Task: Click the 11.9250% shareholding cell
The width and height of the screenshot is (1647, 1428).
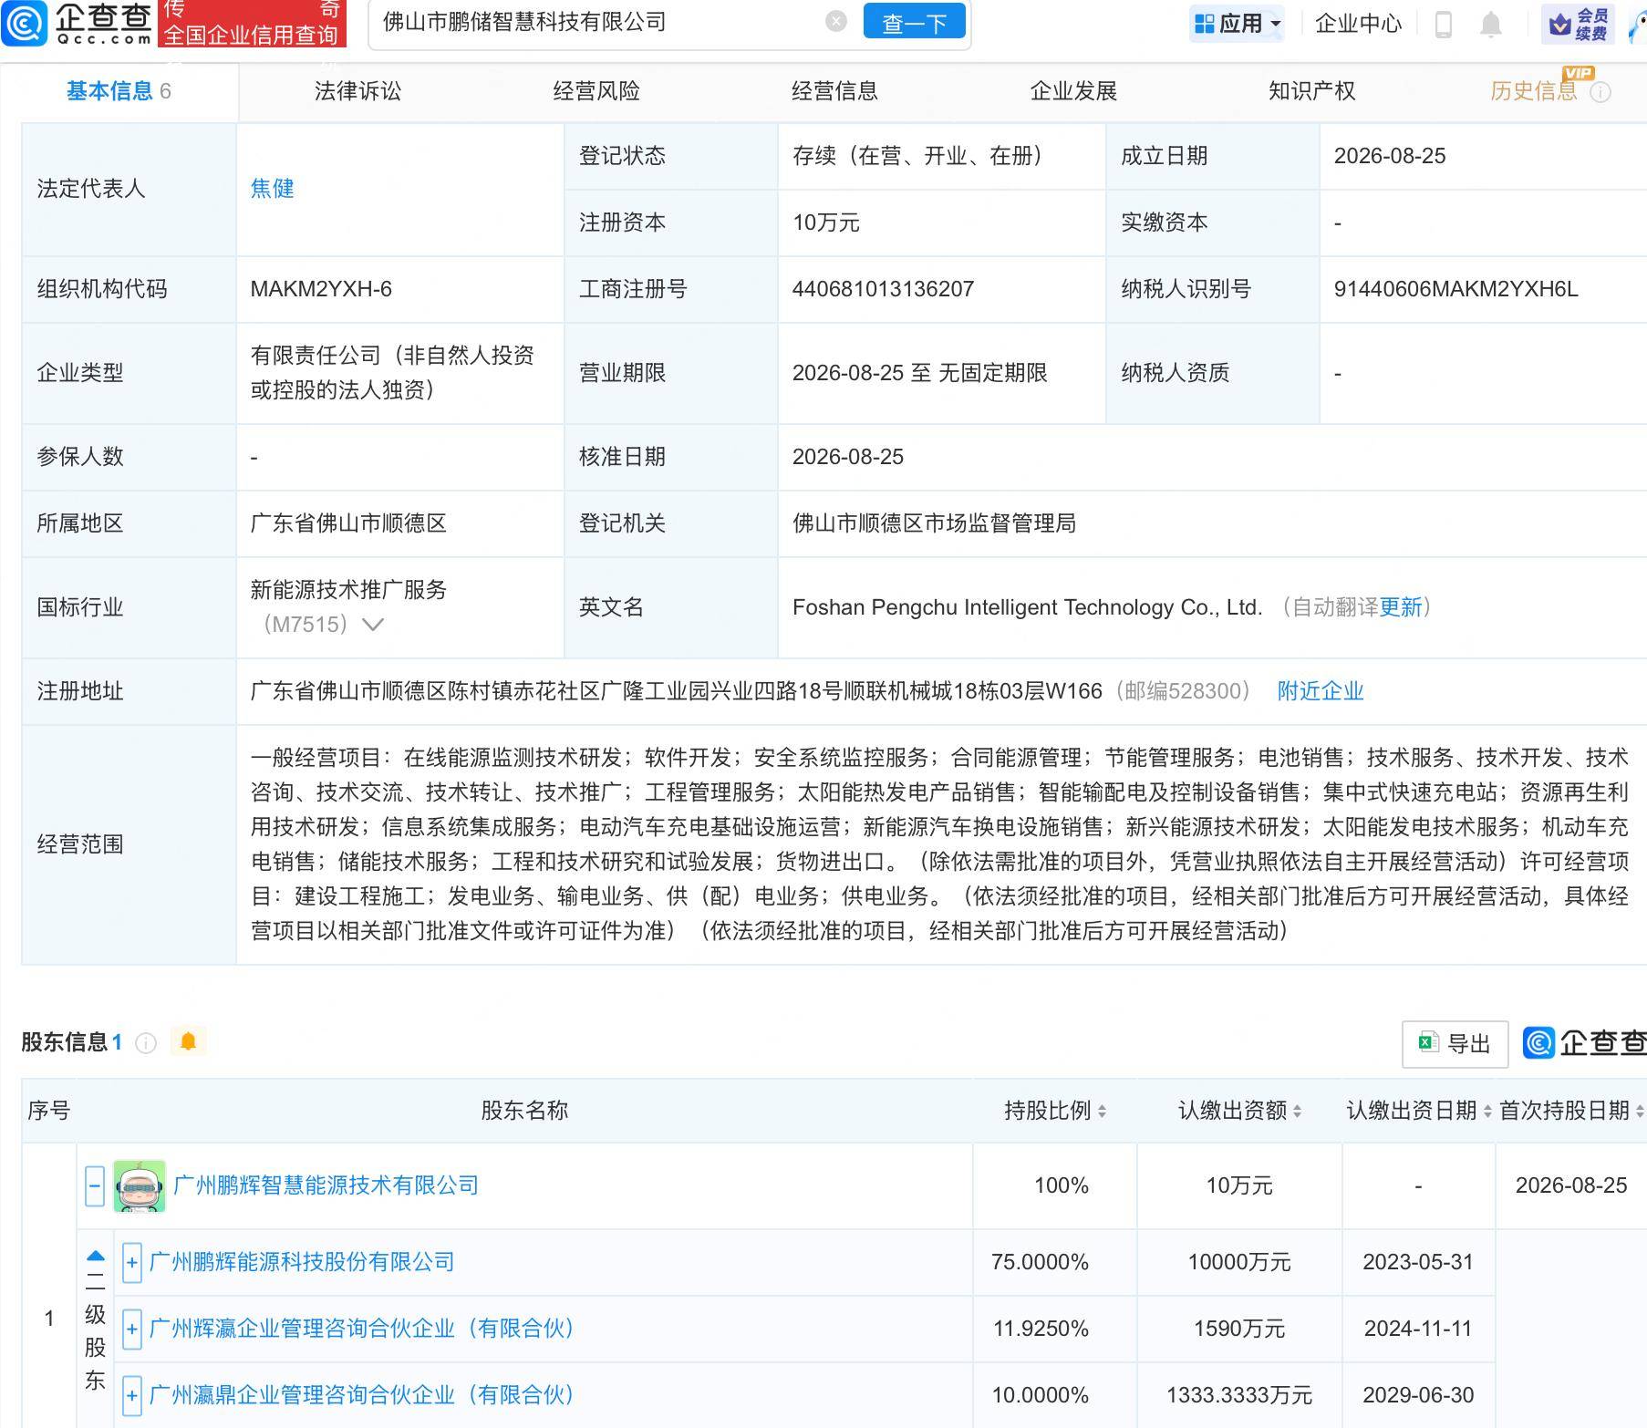Action: click(x=1041, y=1329)
